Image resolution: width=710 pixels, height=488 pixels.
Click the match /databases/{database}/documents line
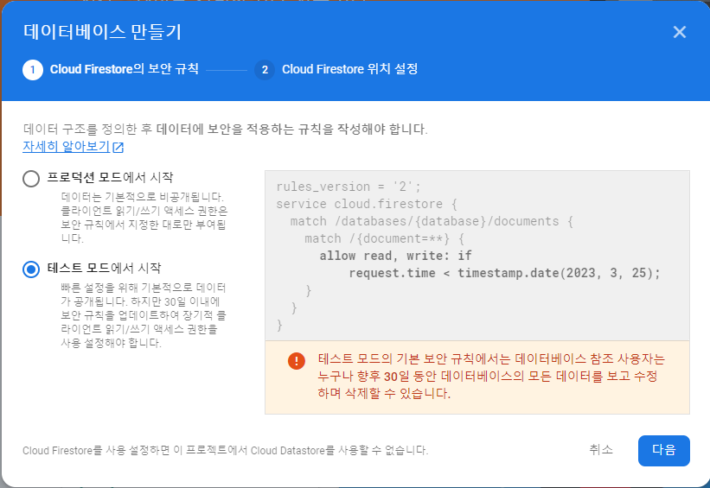pos(432,221)
